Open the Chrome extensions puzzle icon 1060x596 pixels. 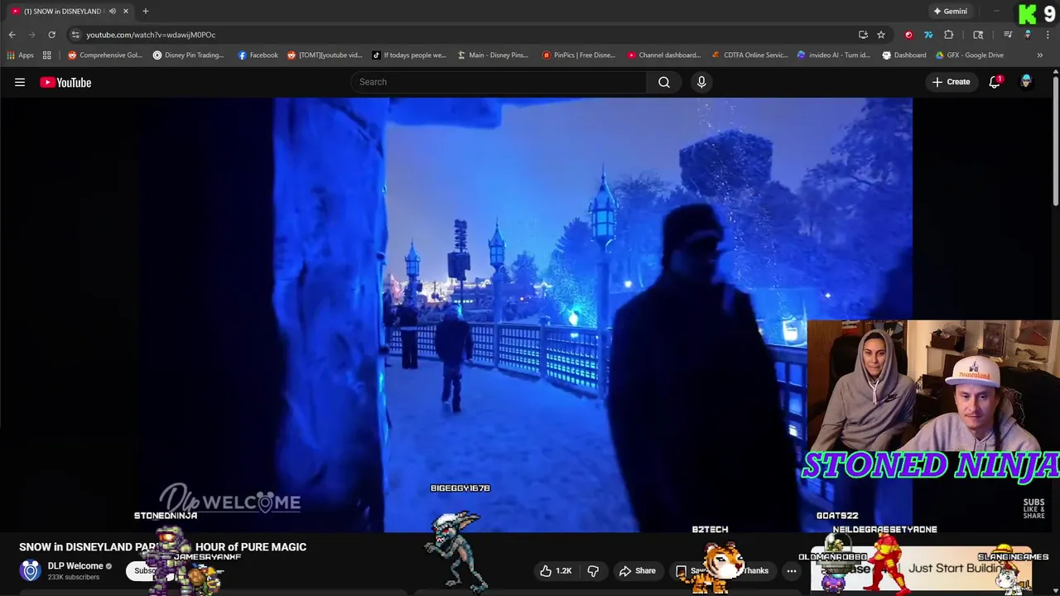pyautogui.click(x=949, y=35)
